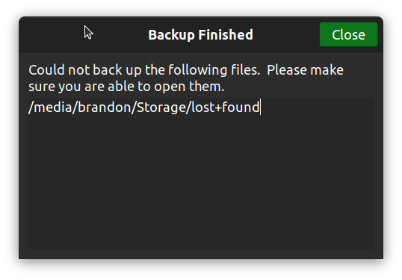Close the Backup Finished dialog

click(348, 34)
